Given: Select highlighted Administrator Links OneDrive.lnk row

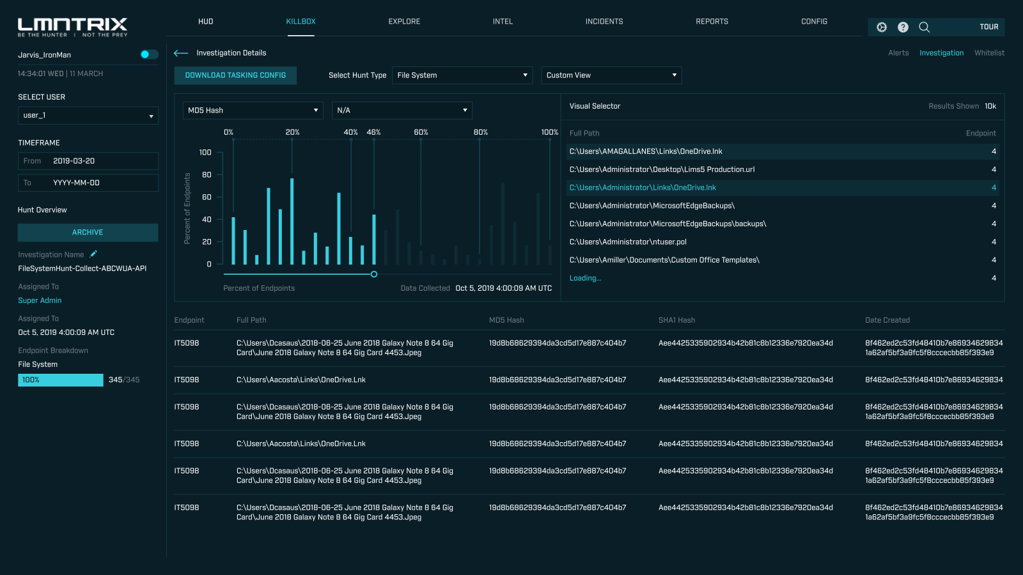Looking at the screenshot, I should point(783,188).
